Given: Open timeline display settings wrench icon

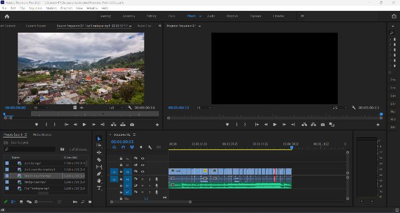Looking at the screenshot, I should pos(150,148).
